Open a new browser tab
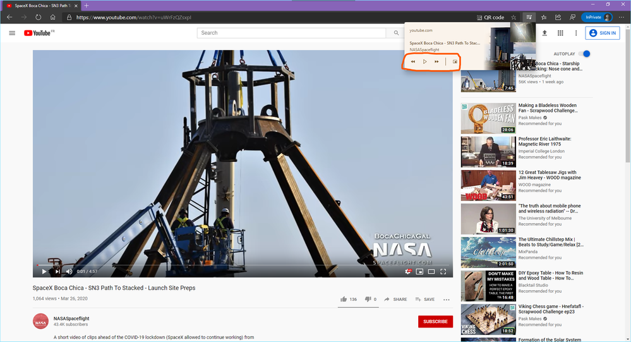The height and width of the screenshot is (342, 631). tap(87, 6)
